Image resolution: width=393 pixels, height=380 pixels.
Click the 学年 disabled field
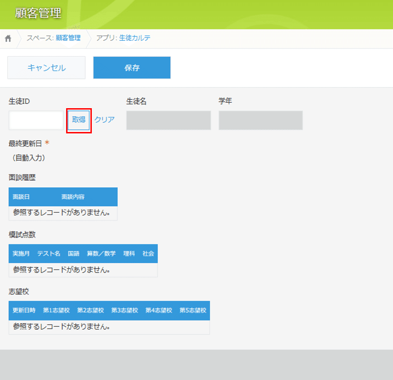pyautogui.click(x=261, y=121)
